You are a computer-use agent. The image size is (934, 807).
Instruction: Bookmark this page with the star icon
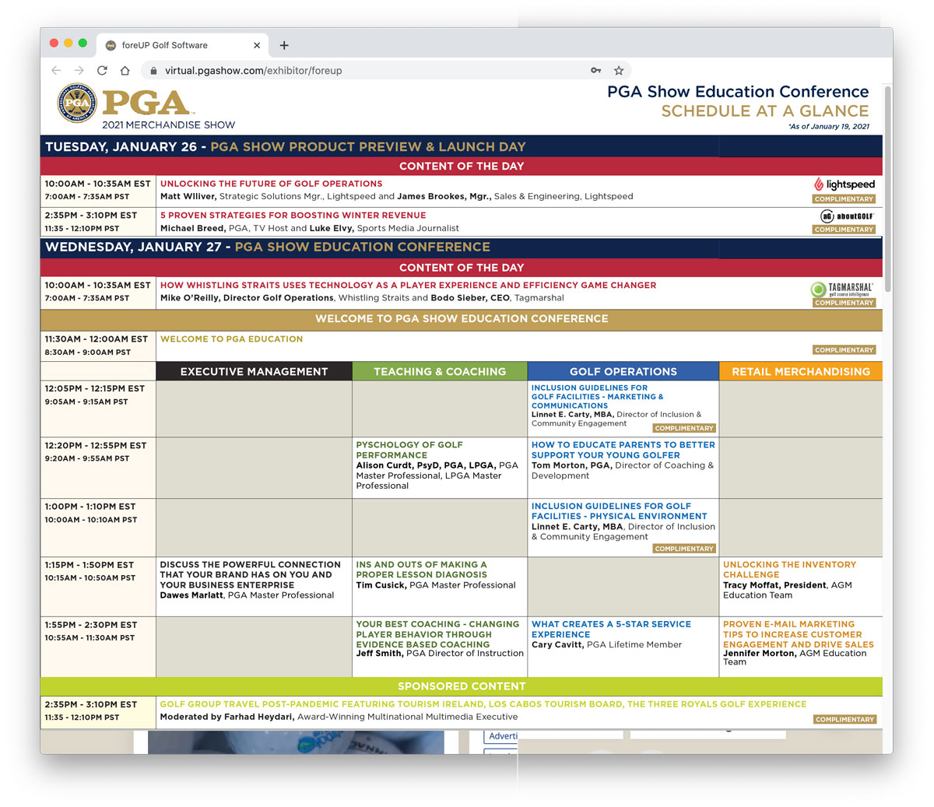point(619,70)
